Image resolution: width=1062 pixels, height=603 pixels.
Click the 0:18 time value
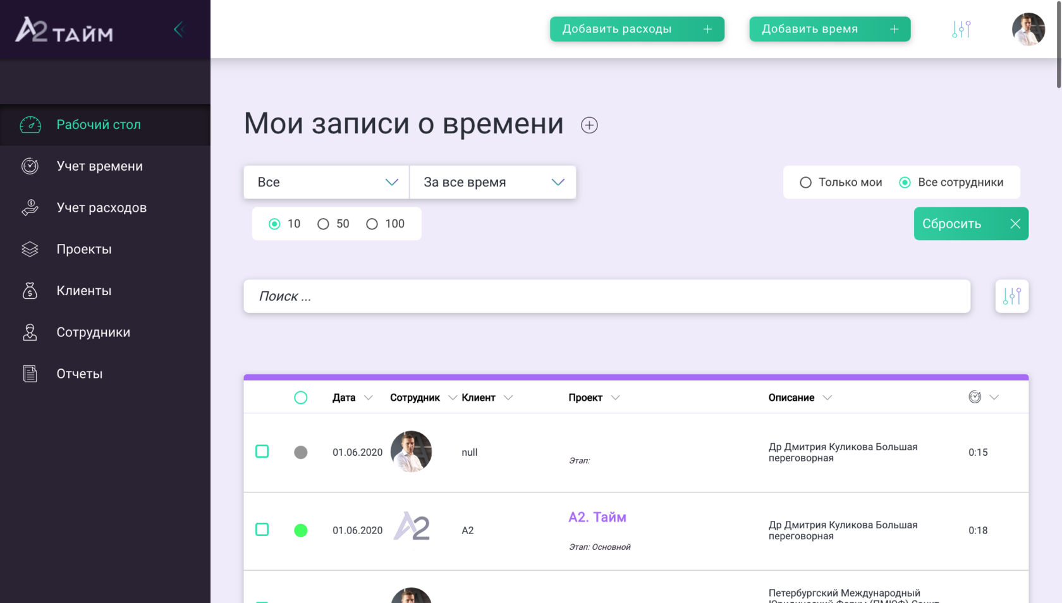978,531
